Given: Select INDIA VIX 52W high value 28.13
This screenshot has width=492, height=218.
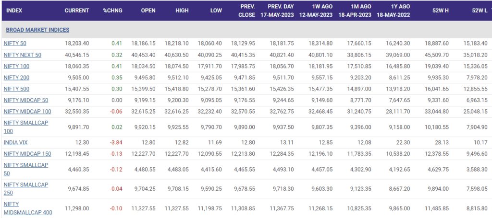Looking at the screenshot, I should 443,142.
